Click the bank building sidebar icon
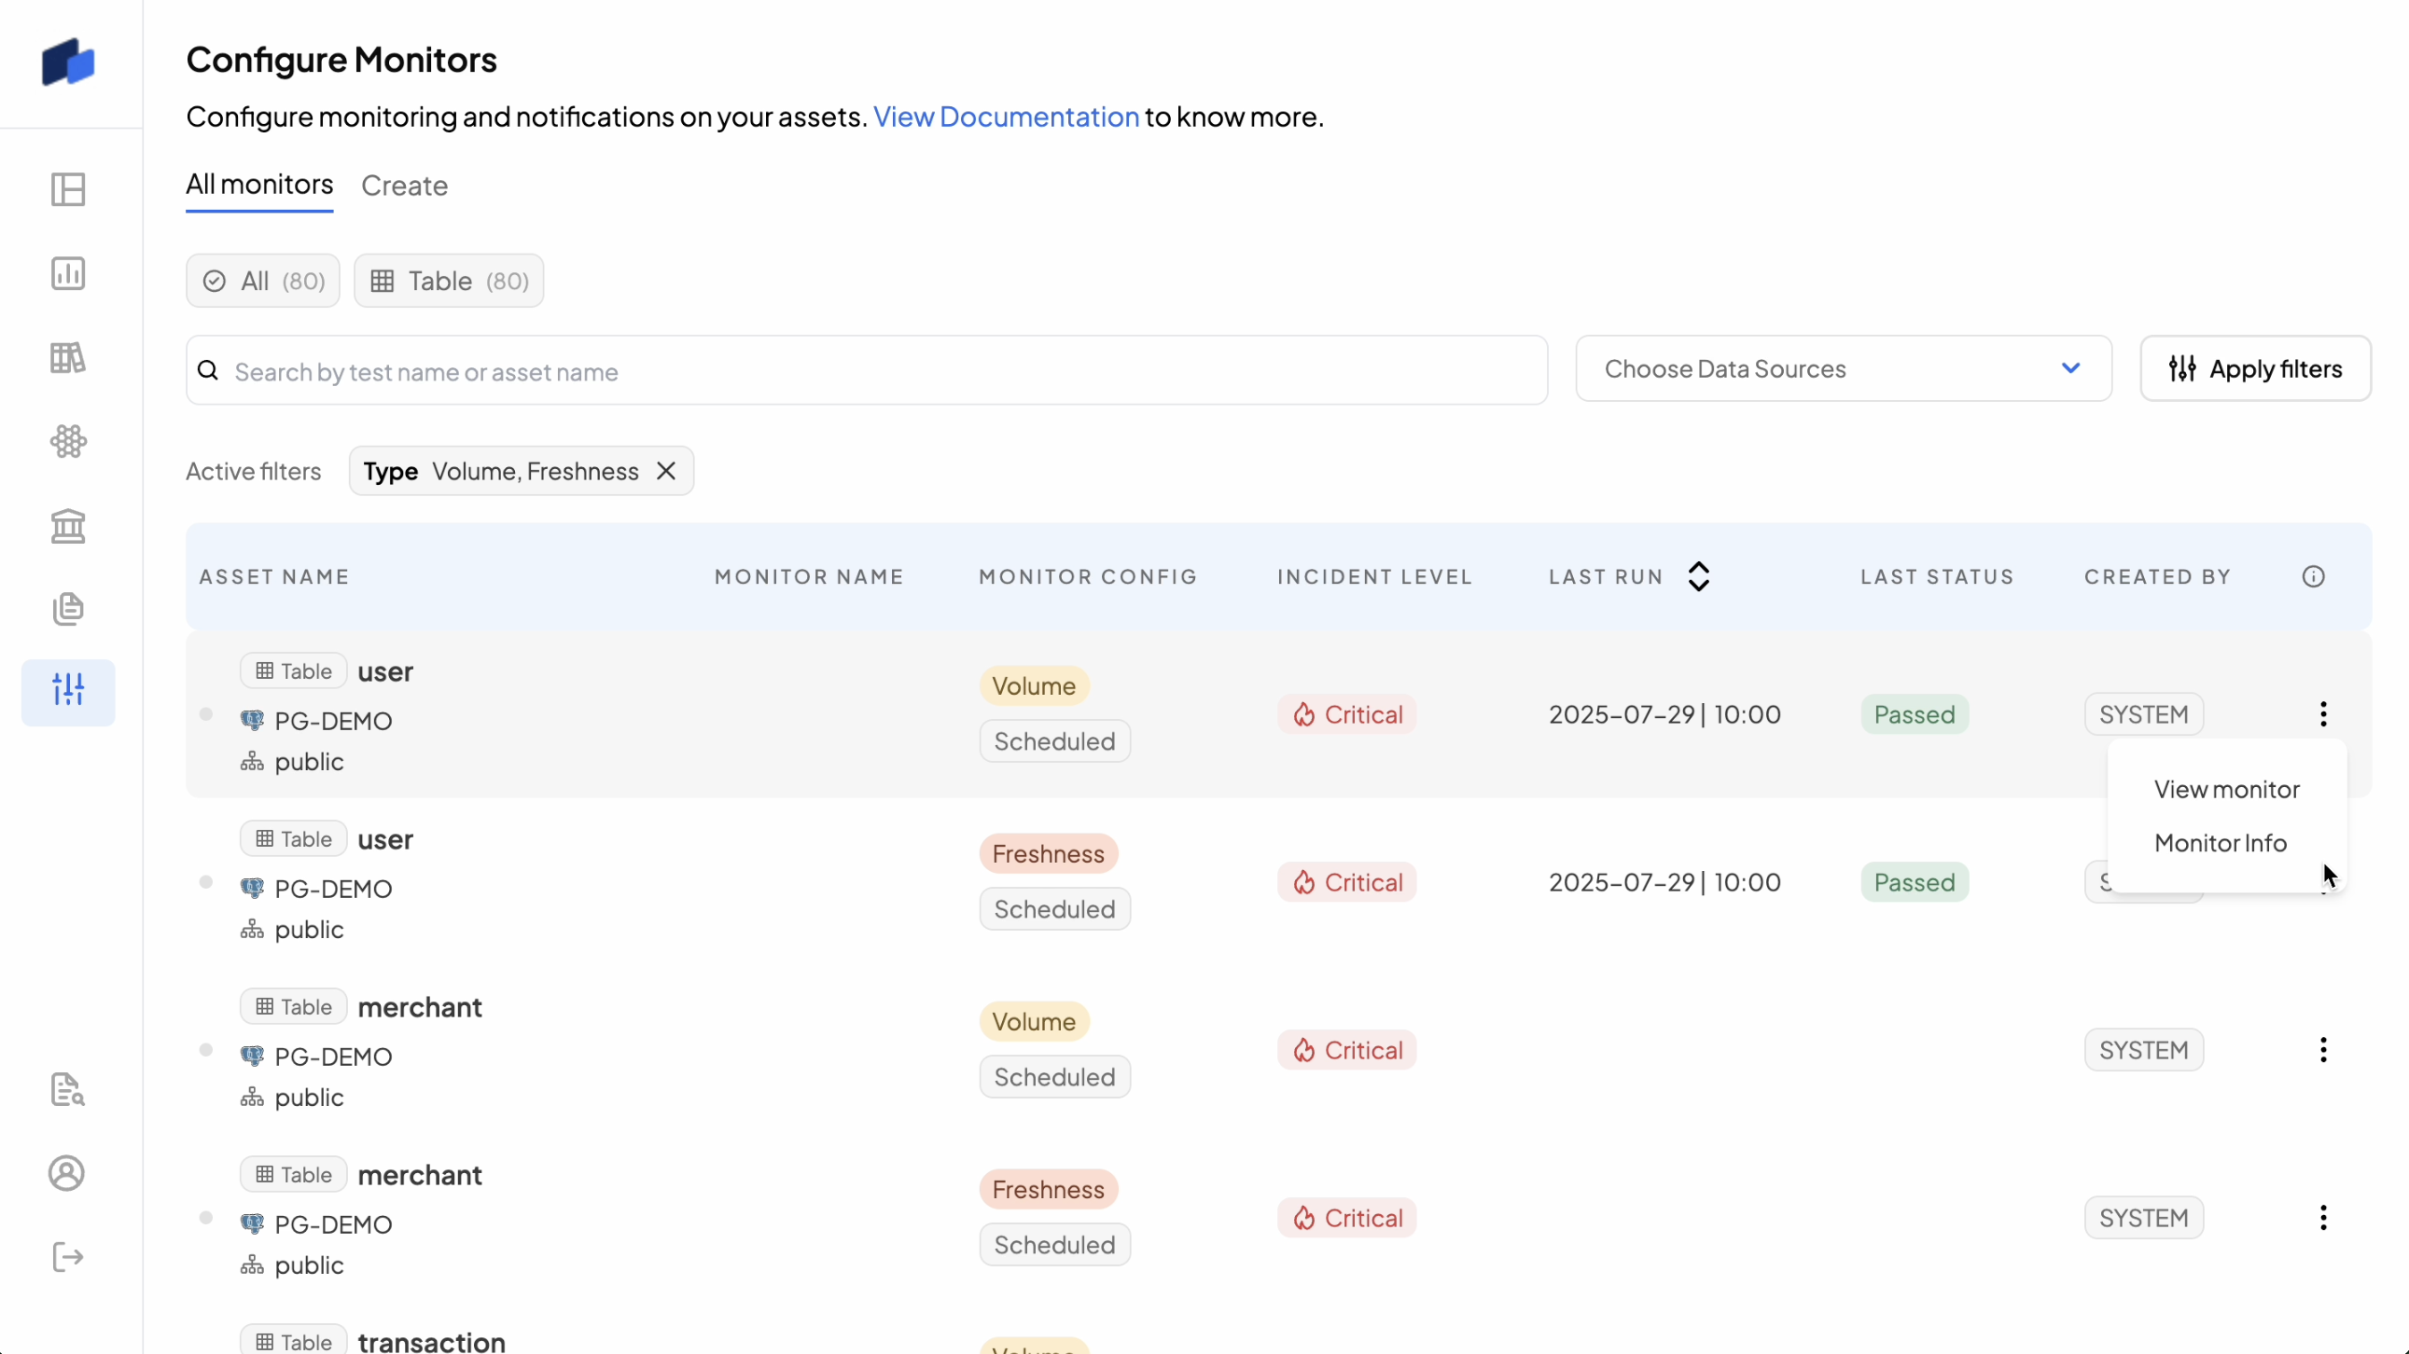2409x1354 pixels. tap(67, 526)
